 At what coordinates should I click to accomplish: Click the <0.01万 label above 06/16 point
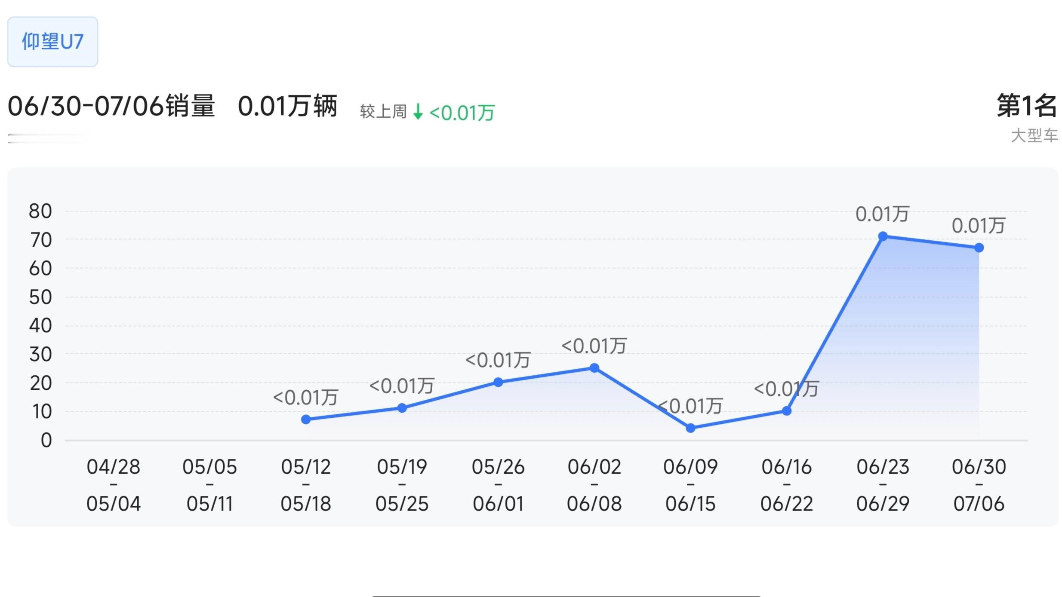[x=787, y=389]
